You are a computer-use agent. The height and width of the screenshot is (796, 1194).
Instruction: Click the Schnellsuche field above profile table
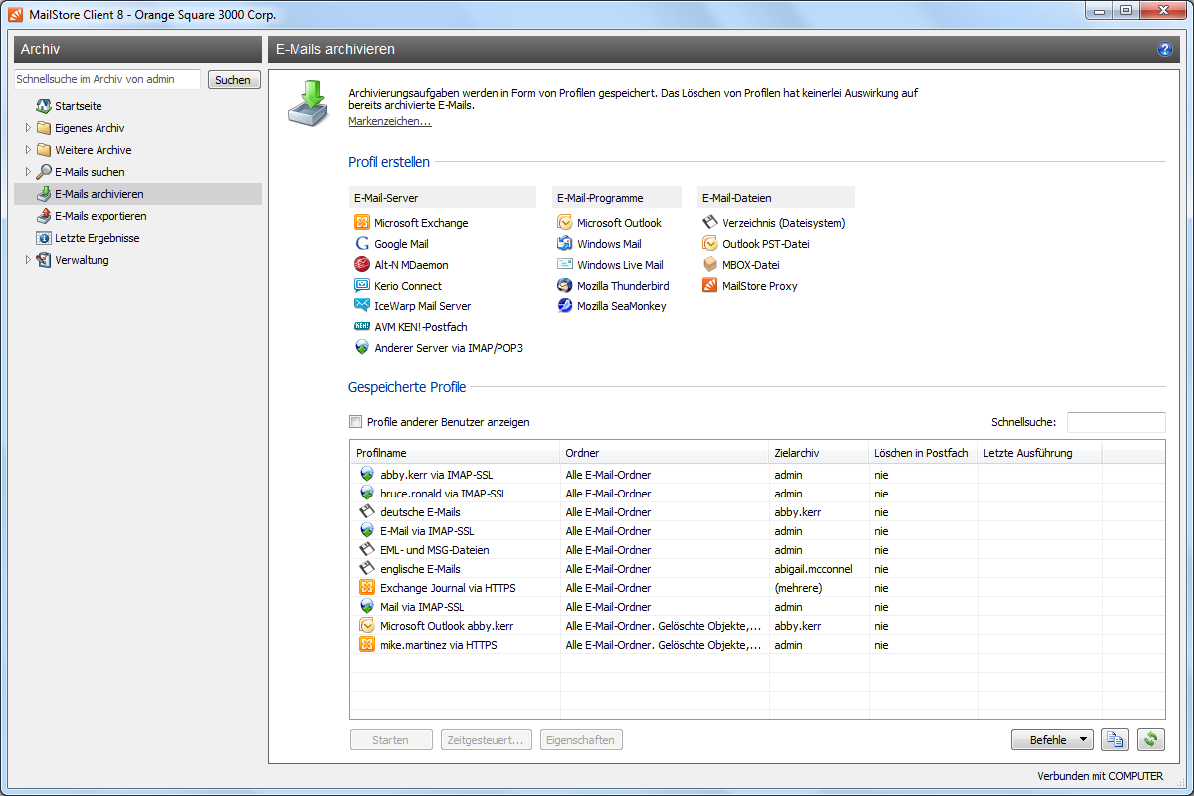pyautogui.click(x=1115, y=423)
